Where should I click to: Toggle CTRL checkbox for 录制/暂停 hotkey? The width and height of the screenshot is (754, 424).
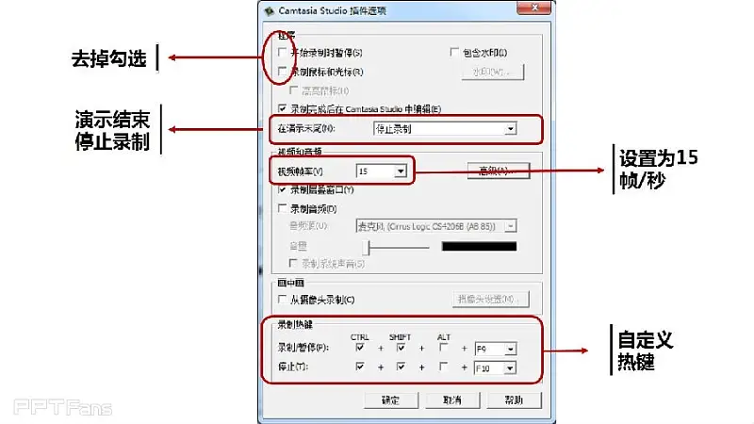click(360, 347)
